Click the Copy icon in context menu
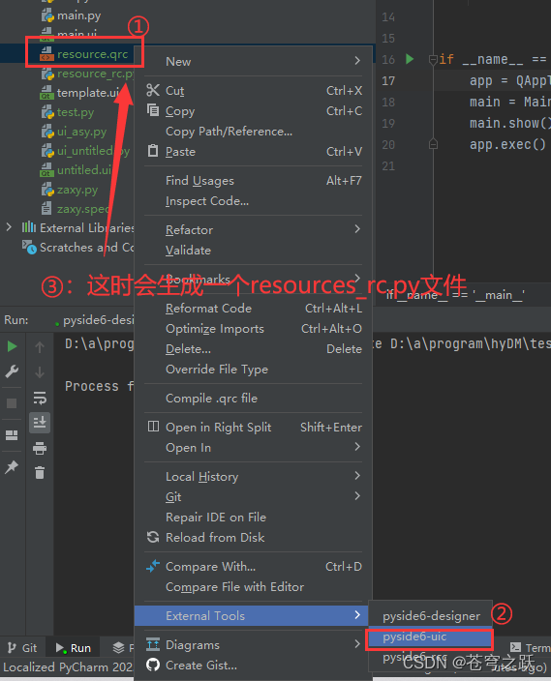 coord(153,110)
